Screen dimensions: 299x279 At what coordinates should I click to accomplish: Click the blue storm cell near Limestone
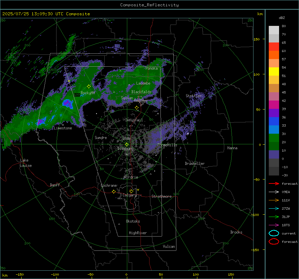click(x=42, y=121)
